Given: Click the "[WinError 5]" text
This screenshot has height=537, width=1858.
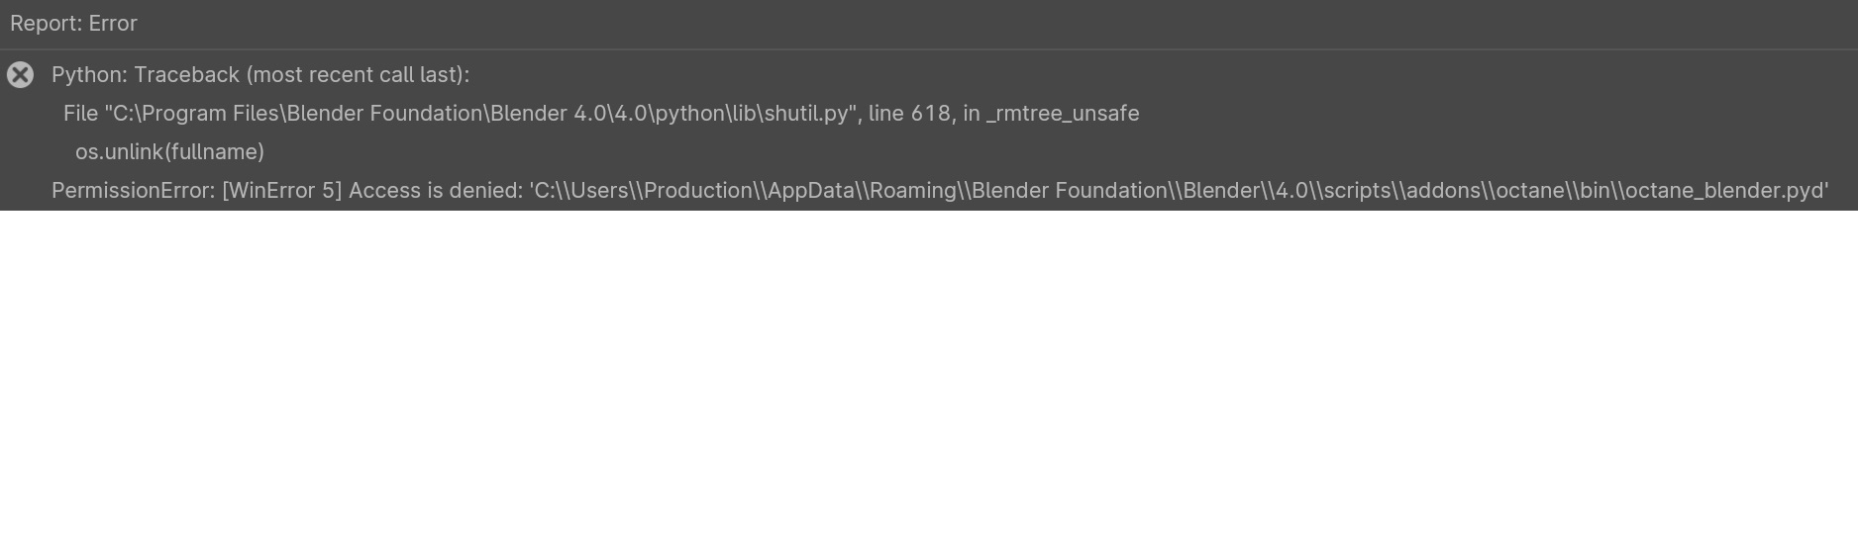Looking at the screenshot, I should [x=281, y=191].
